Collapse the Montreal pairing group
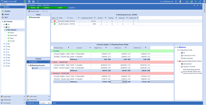 click(52, 73)
